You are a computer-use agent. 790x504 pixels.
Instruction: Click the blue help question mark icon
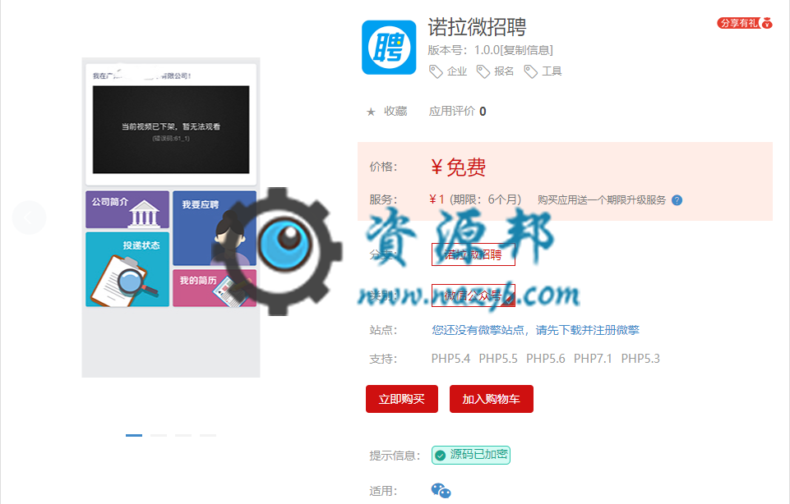point(677,199)
